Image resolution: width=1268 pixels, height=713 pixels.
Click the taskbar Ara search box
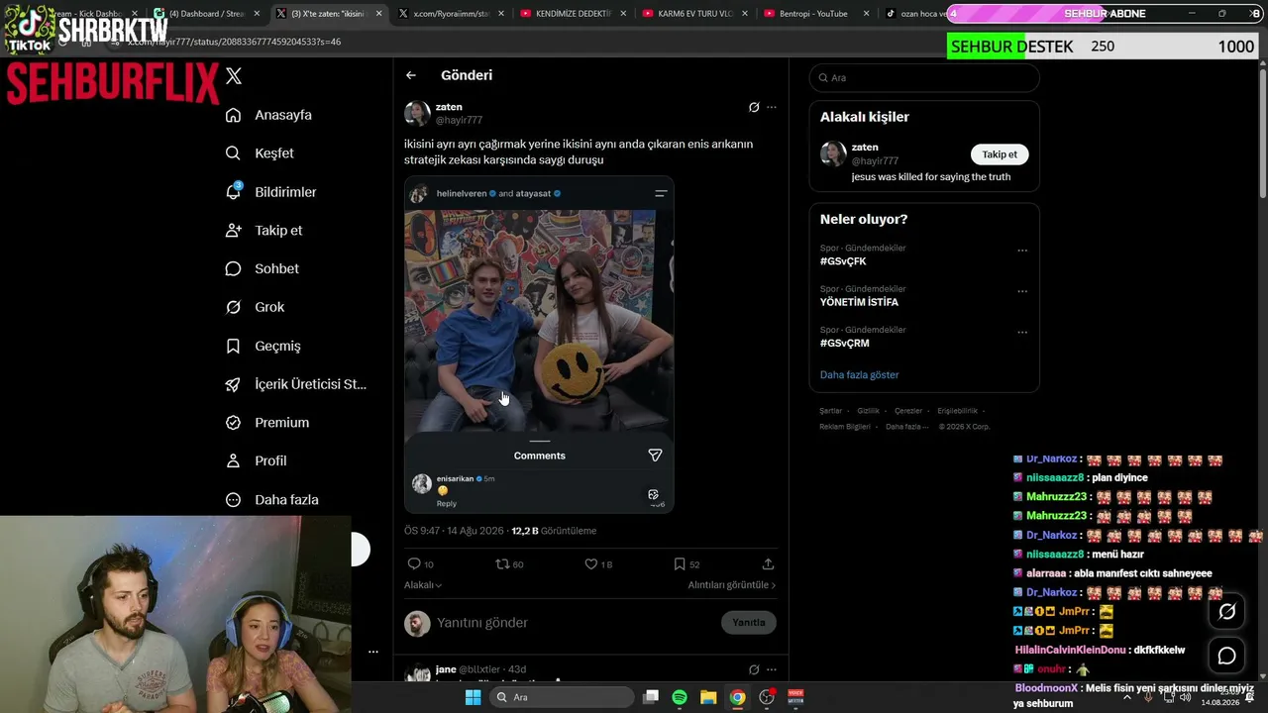coord(562,697)
